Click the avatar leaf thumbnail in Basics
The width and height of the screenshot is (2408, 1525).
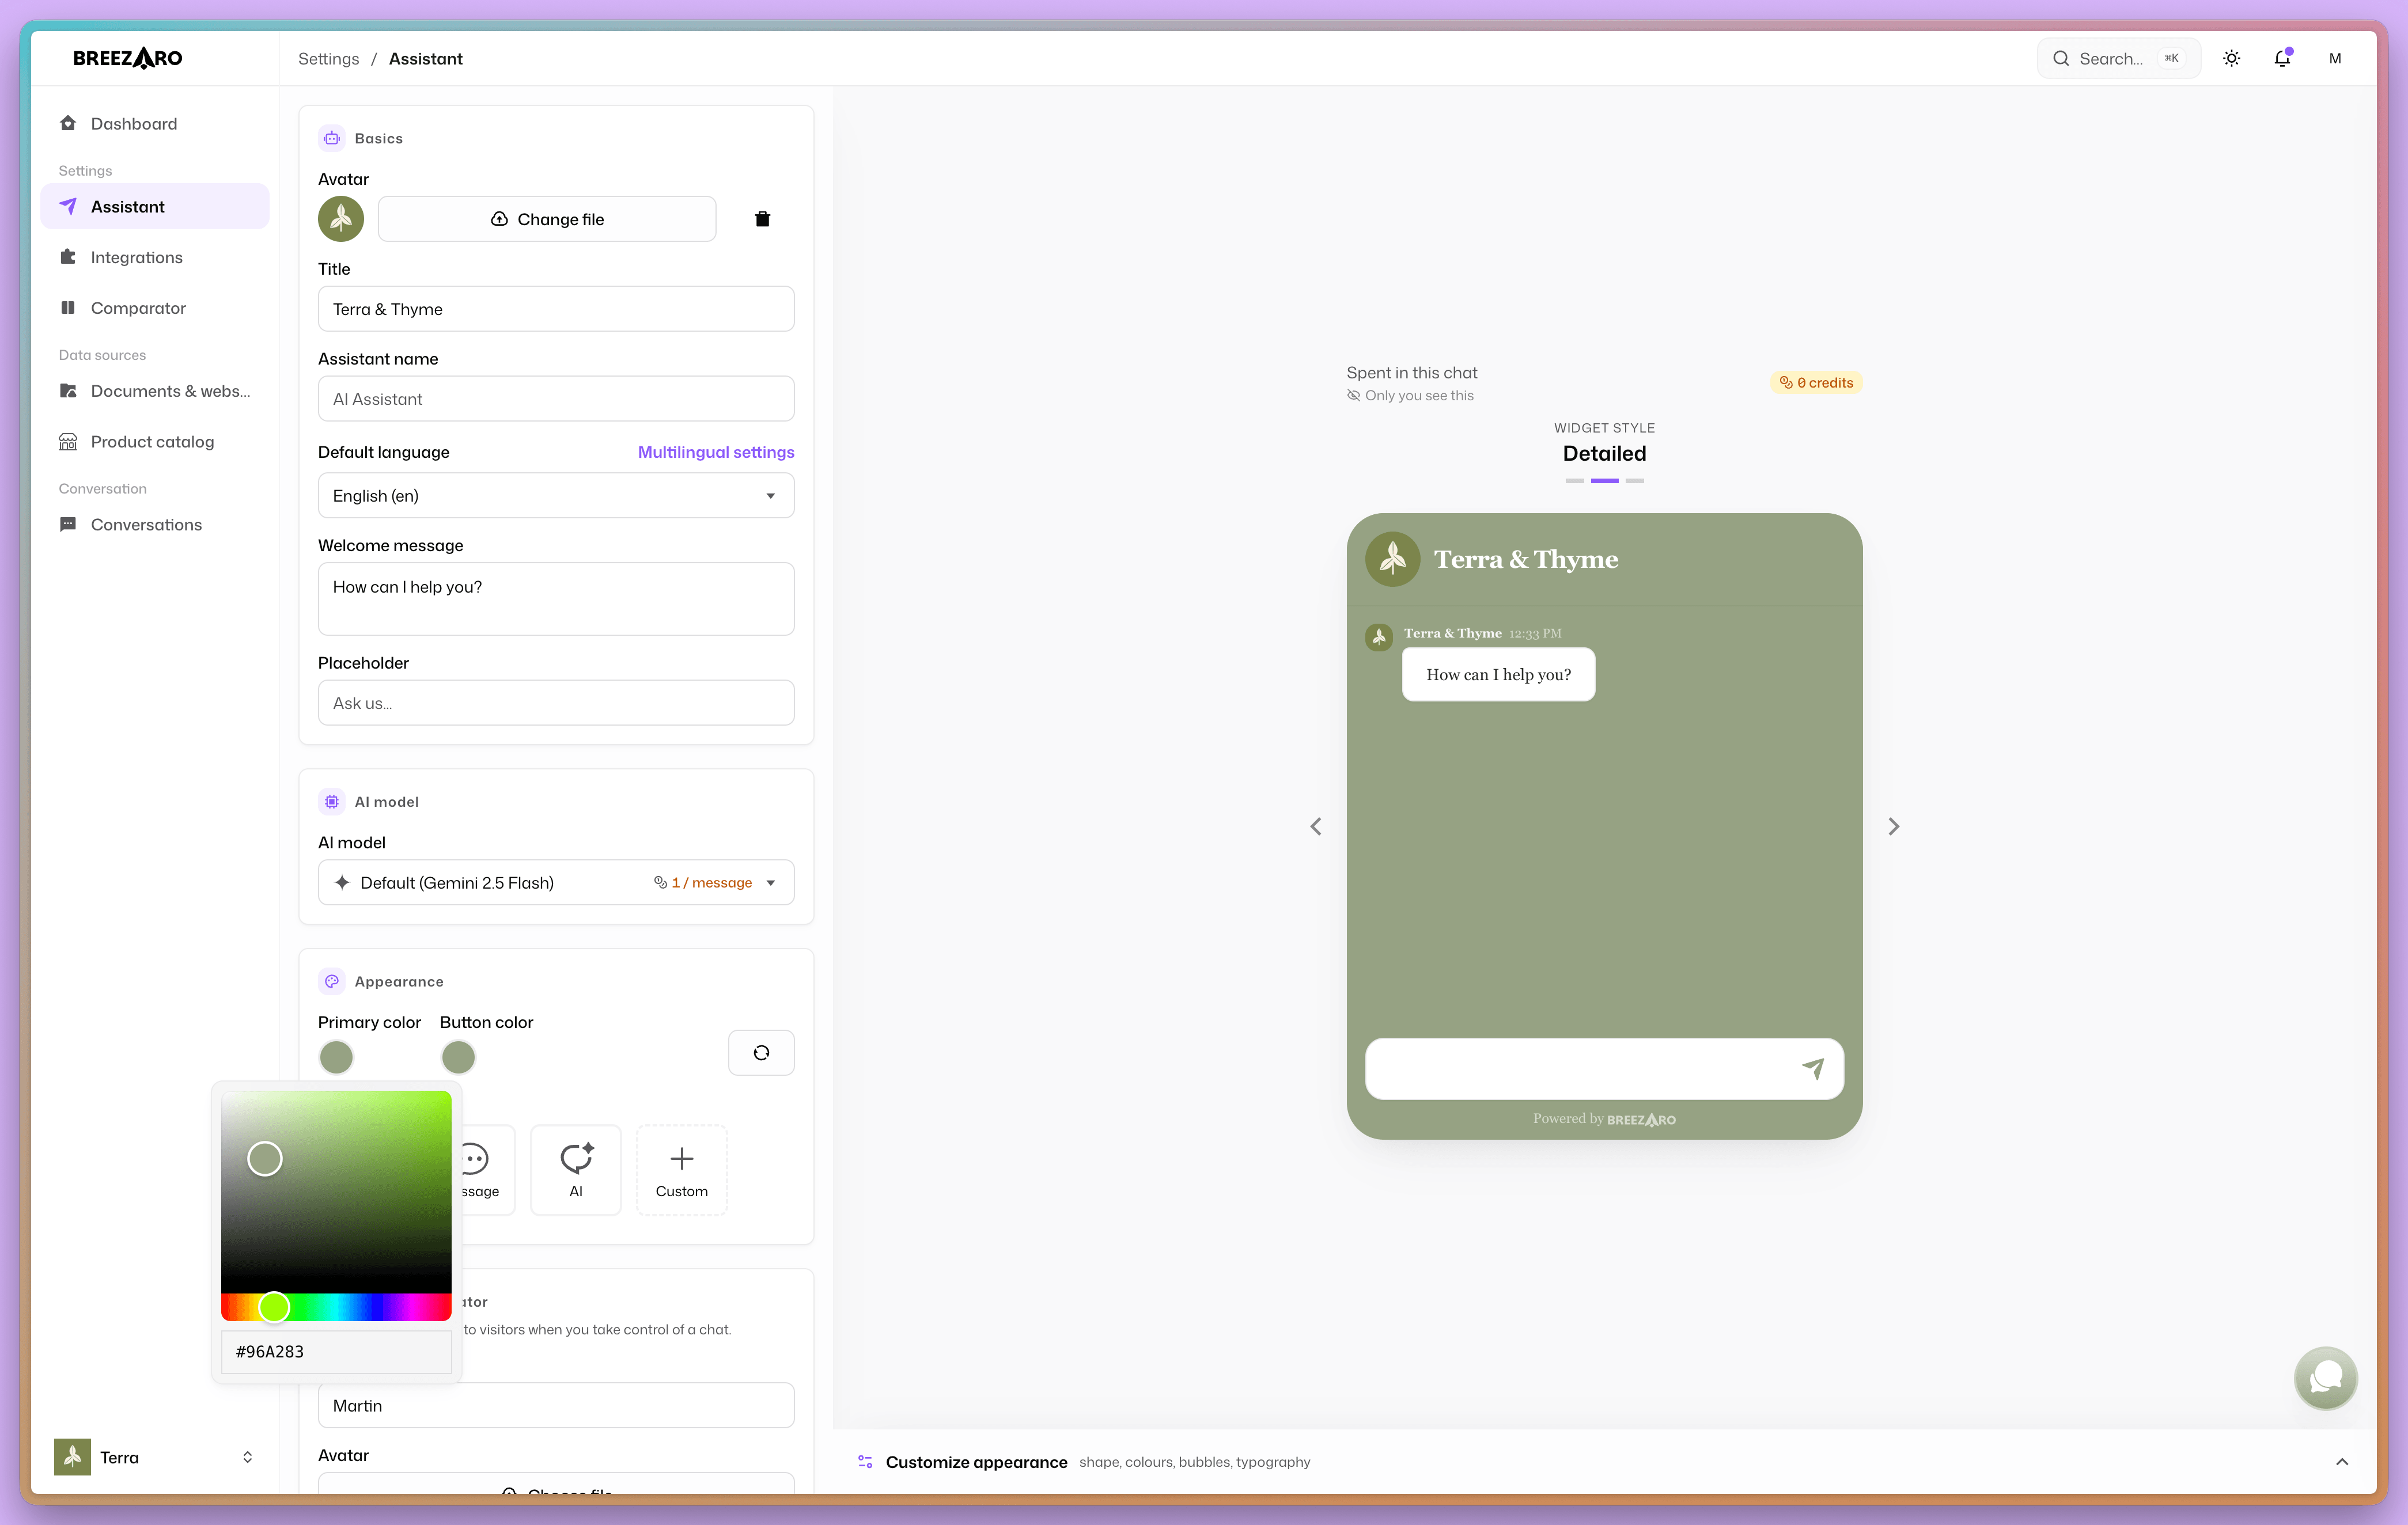tap(341, 219)
